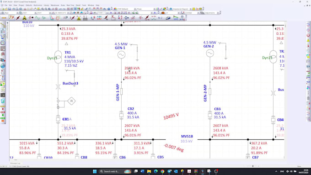311x175 pixels.
Task: Select the MVS1B bus label
Action: click(x=187, y=136)
